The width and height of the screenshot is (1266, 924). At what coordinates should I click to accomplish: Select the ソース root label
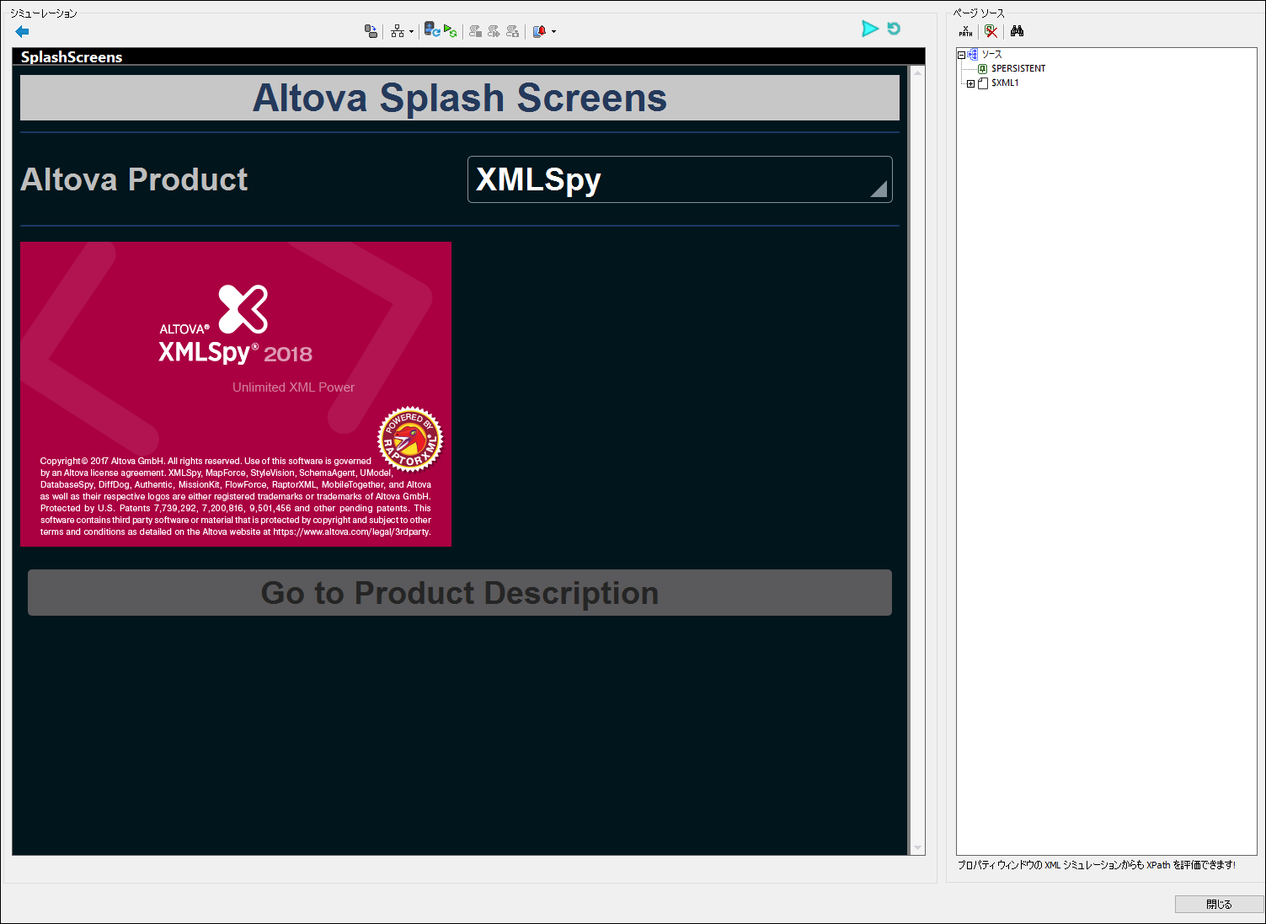tap(992, 55)
